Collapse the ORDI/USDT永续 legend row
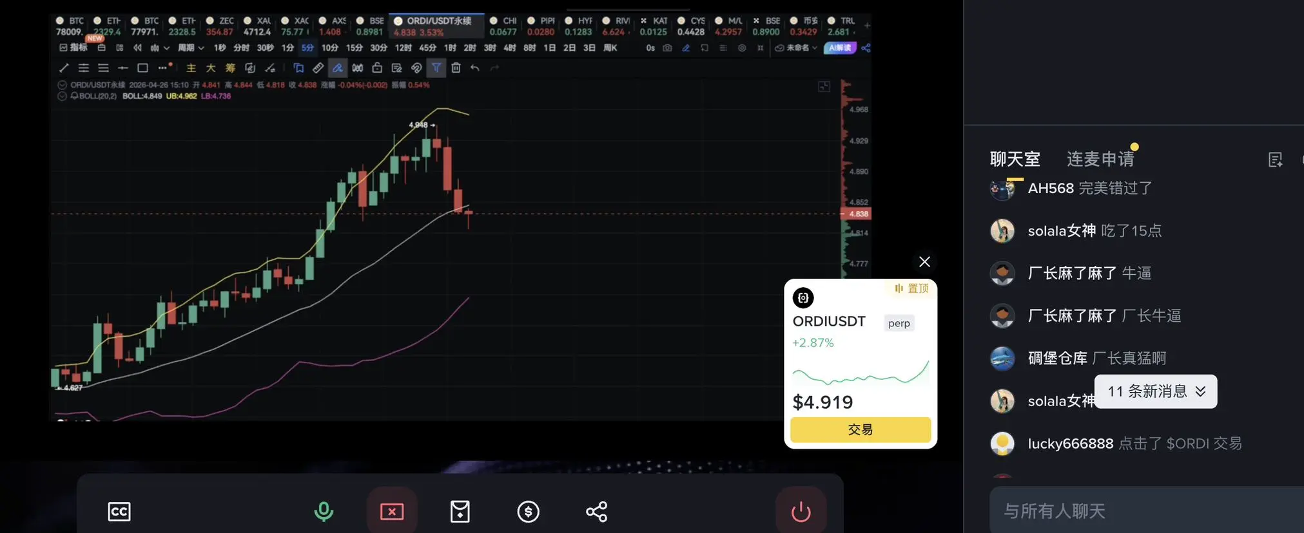Screen dimensions: 1304x533 coord(63,85)
